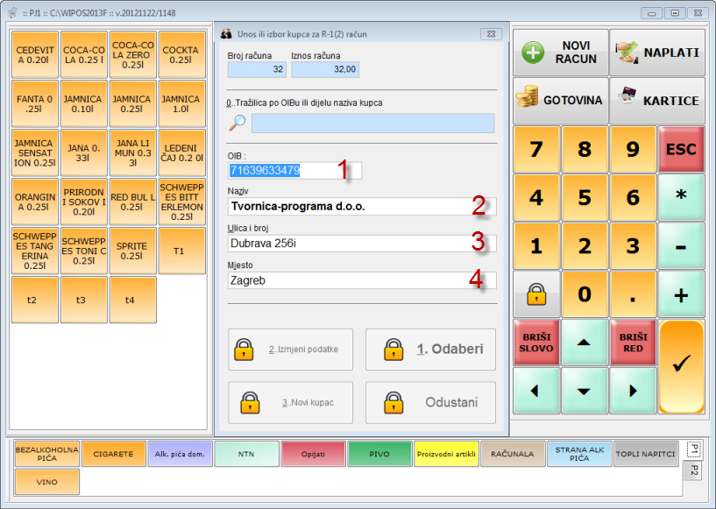Switch to the P1 page tab

coord(693,449)
